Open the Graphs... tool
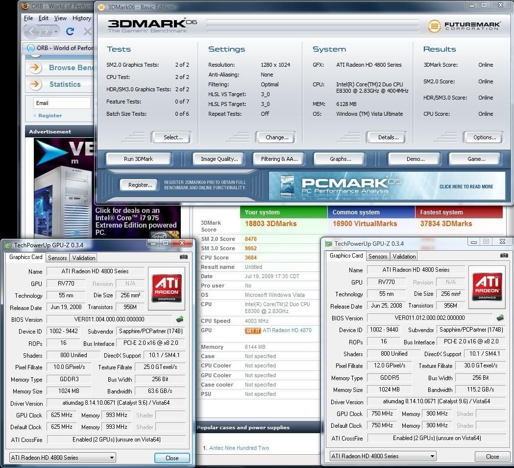The width and height of the screenshot is (514, 468). coord(340,159)
